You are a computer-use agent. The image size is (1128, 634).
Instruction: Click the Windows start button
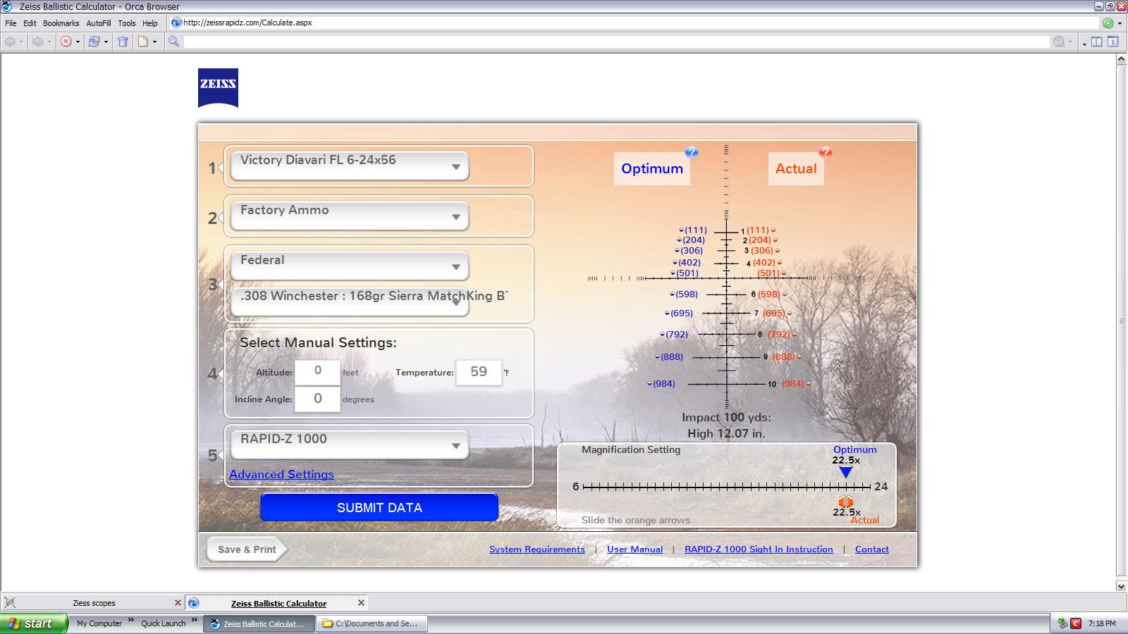tap(33, 623)
